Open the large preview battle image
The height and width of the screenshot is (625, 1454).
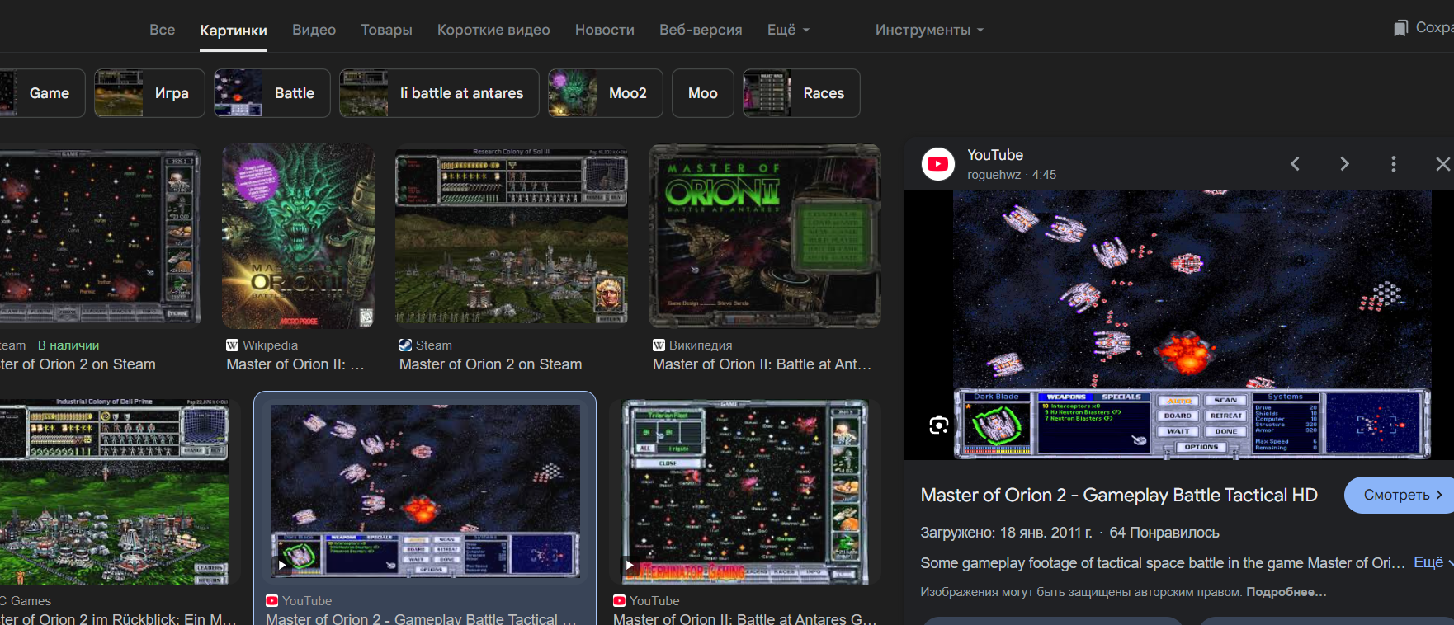pyautogui.click(x=1192, y=325)
